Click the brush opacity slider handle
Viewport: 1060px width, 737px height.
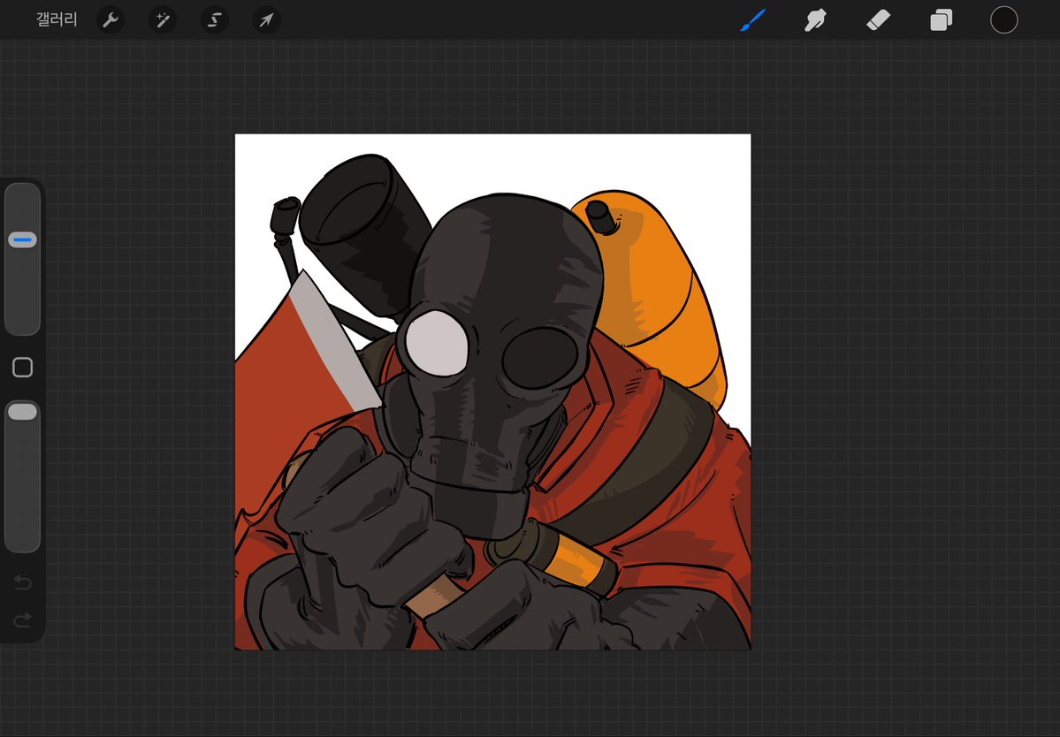tap(22, 412)
